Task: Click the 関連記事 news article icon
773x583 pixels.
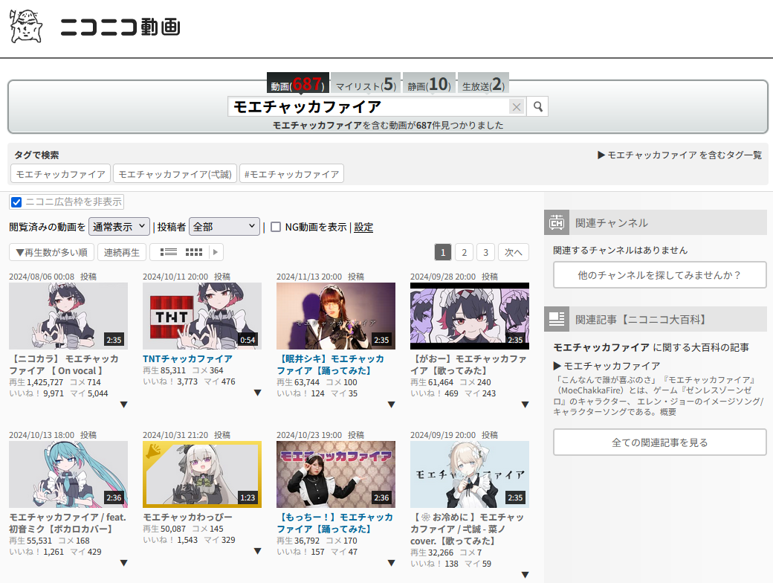Action: 557,319
